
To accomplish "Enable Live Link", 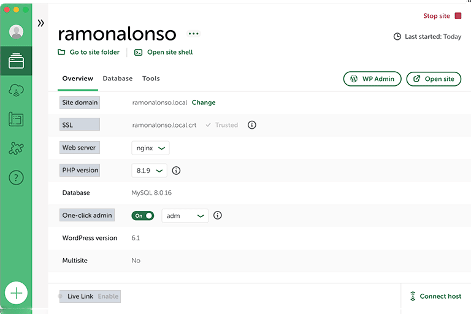I will coord(108,296).
